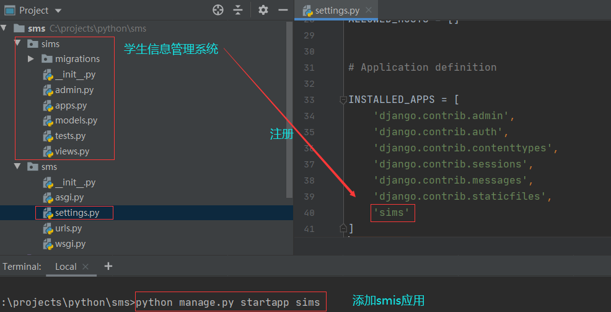Switch to the settings.py editor tab
Screen dimensions: 611x312
coord(337,11)
